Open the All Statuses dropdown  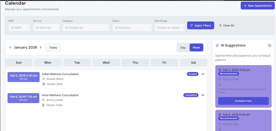coord(132,28)
